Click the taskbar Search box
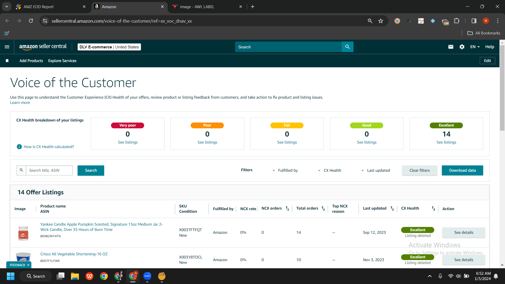This screenshot has width=505, height=284. (x=36, y=276)
